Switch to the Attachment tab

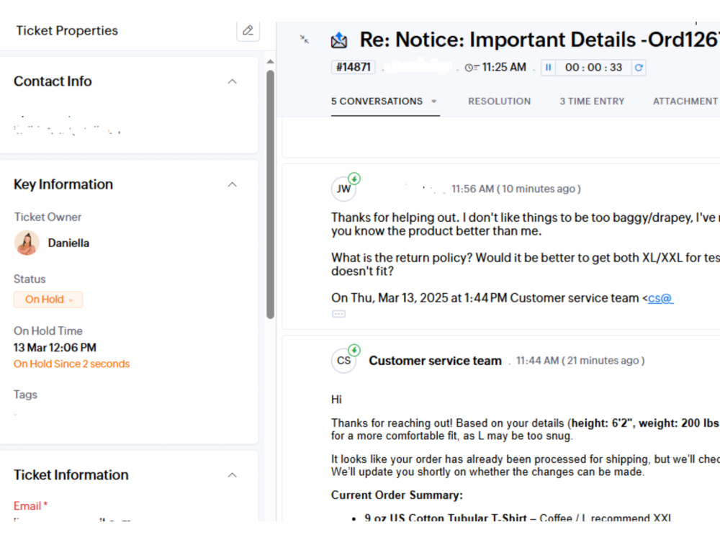[x=686, y=102]
